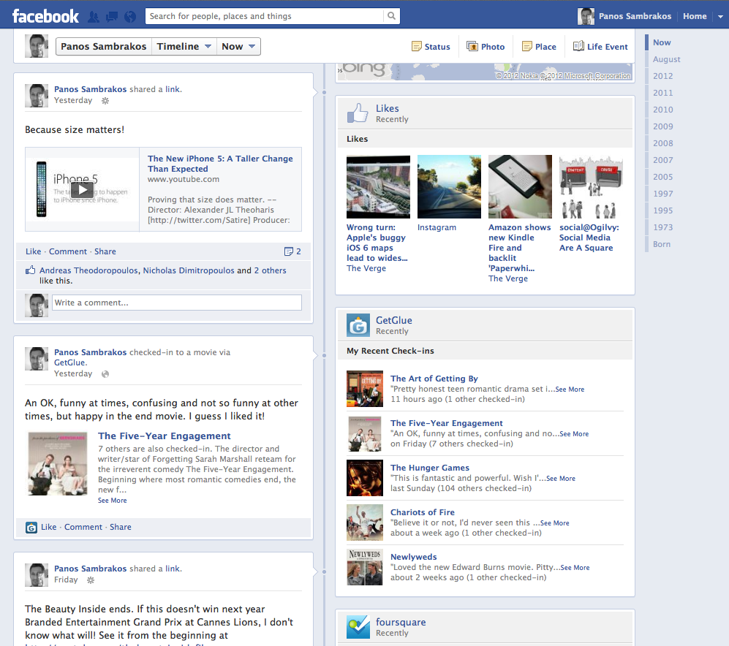This screenshot has width=729, height=646.
Task: Expand See More for Newlyweds
Action: (575, 568)
